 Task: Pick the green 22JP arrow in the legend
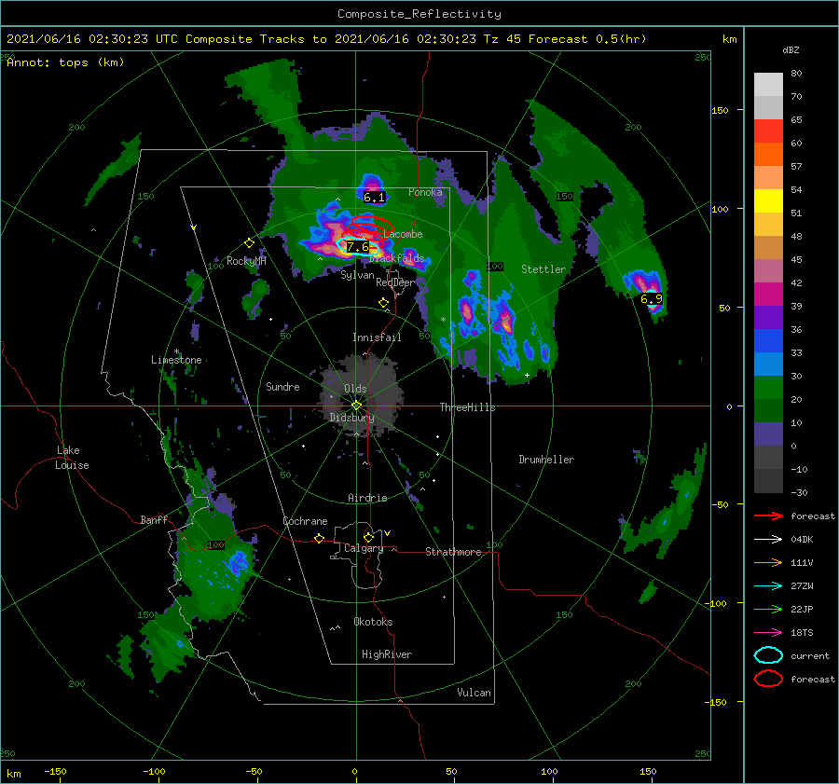coord(768,609)
